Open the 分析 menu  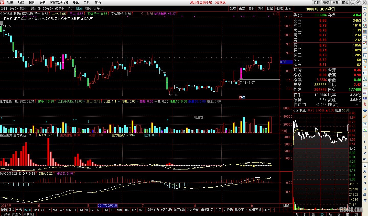(x=43, y=3)
